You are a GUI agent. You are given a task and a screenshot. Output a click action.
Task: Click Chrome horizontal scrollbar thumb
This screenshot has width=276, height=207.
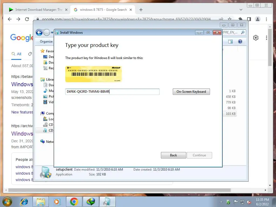point(119,190)
